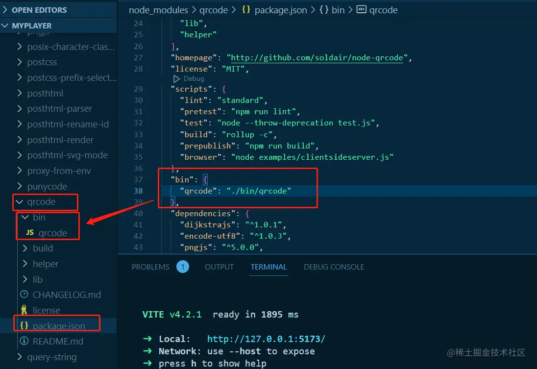Switch to the DEBUG CONSOLE tab
537x369 pixels.
[x=334, y=267]
